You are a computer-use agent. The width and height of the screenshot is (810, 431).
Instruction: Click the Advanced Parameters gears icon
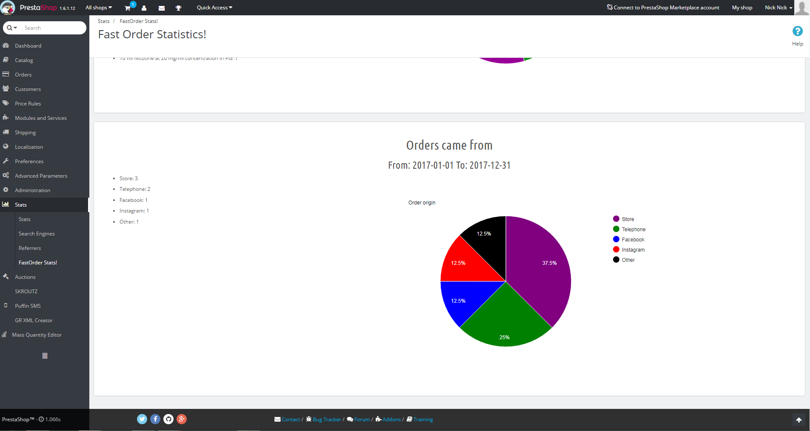coord(6,176)
